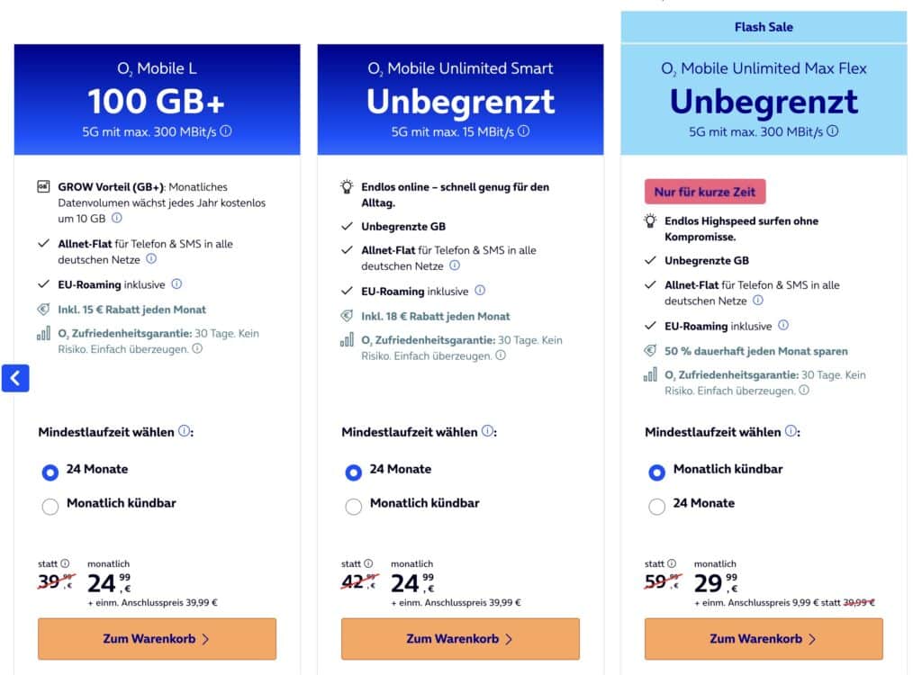
Task: Click EU-Roaming info icon in Mobile L card
Action: point(176,284)
